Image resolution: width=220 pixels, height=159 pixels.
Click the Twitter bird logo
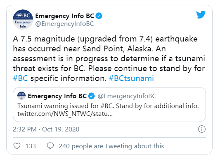pos(201,14)
